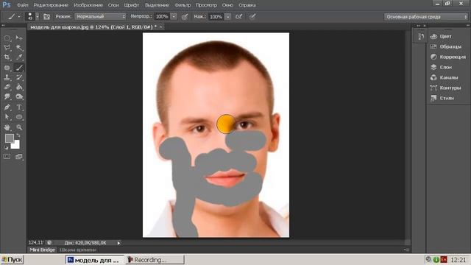Select the Eraser tool
The image size is (471, 265).
[x=7, y=87]
